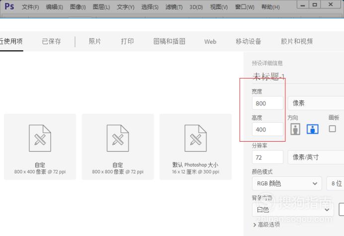
Task: Switch to the Web tab
Action: (210, 41)
